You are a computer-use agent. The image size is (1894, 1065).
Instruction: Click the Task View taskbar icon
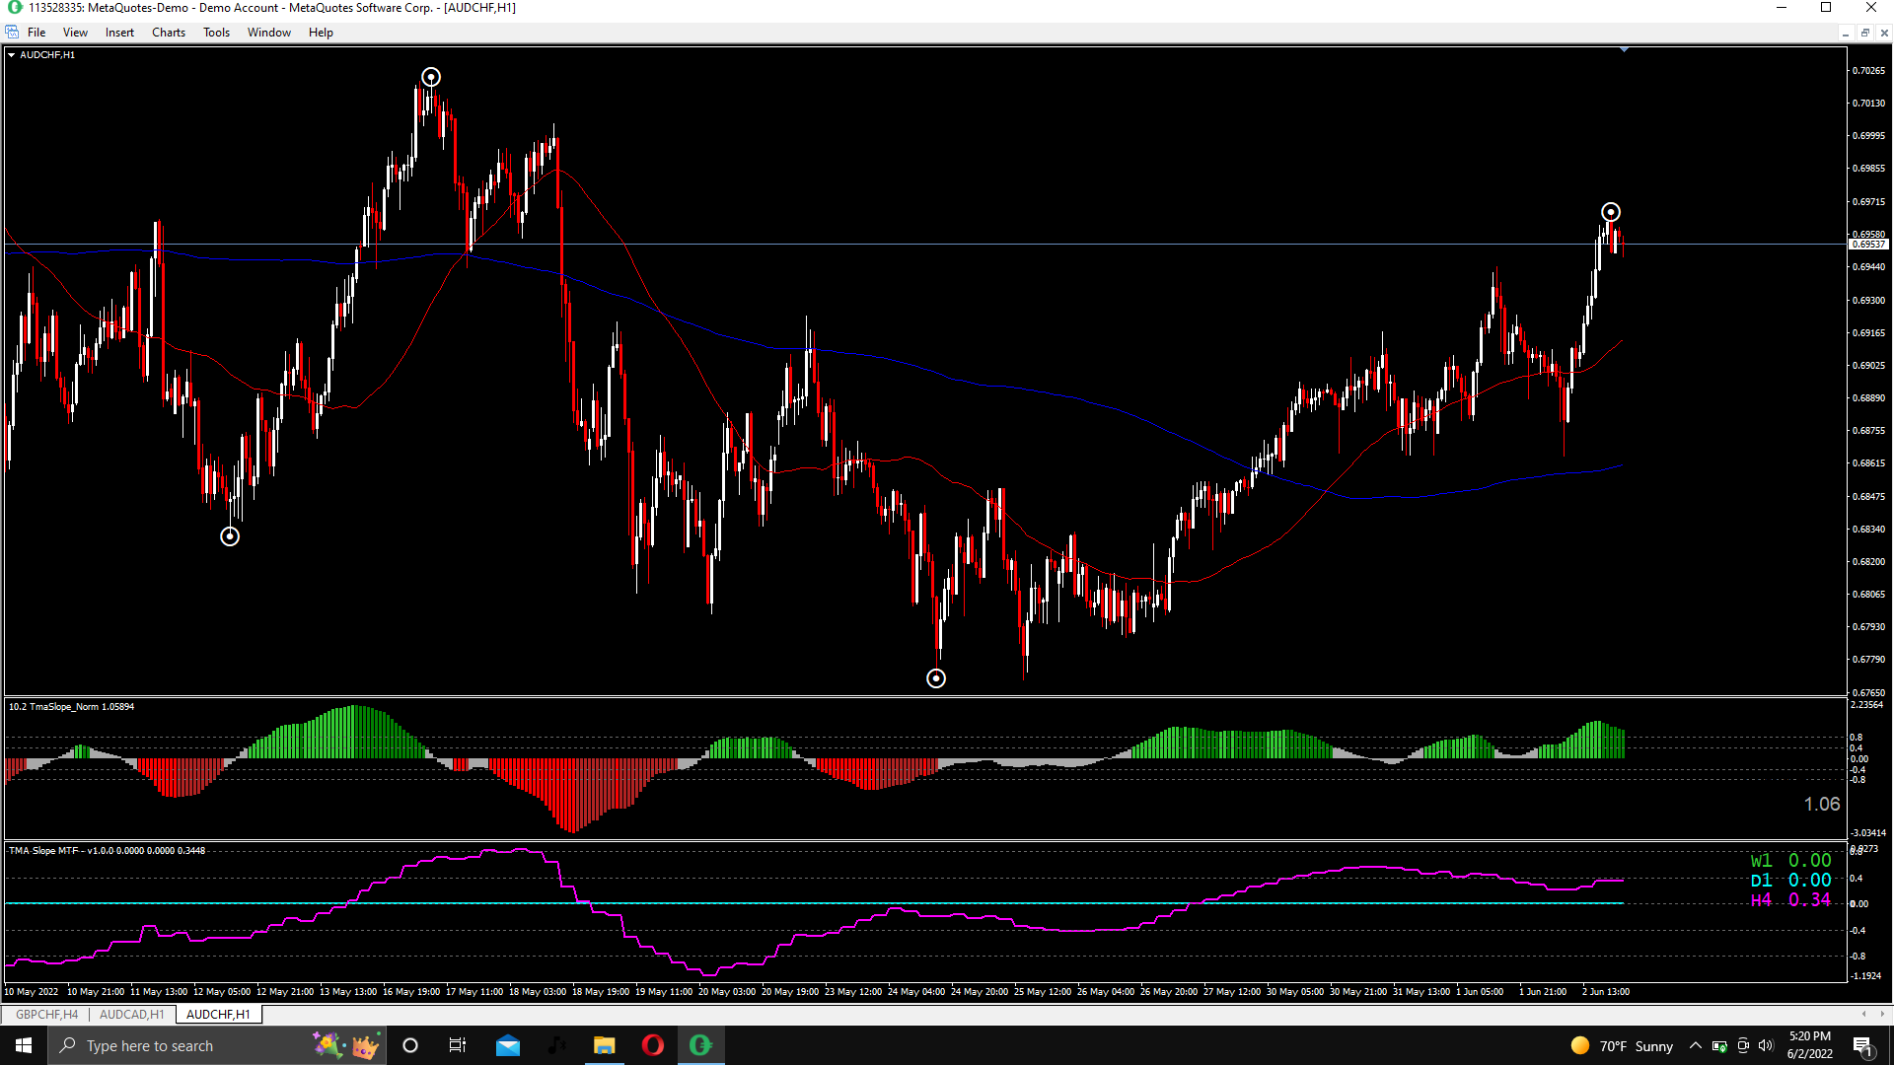(x=458, y=1045)
